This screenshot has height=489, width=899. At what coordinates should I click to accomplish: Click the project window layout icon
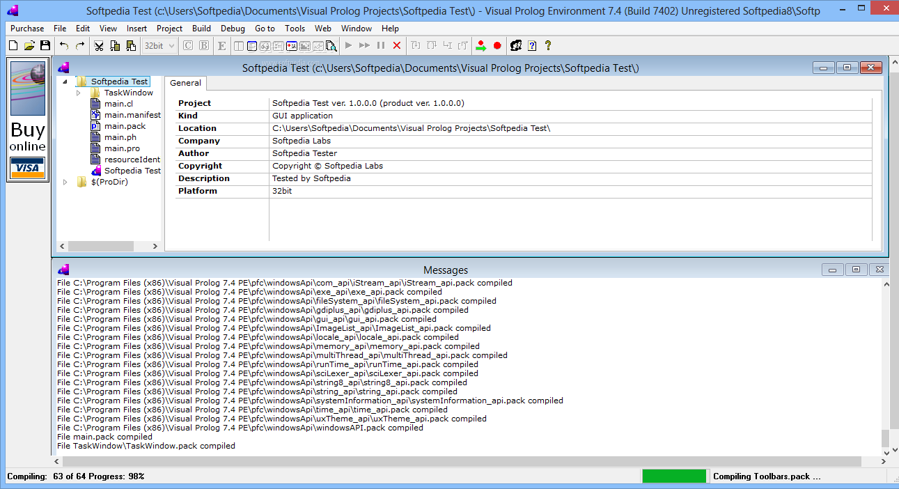coord(239,46)
